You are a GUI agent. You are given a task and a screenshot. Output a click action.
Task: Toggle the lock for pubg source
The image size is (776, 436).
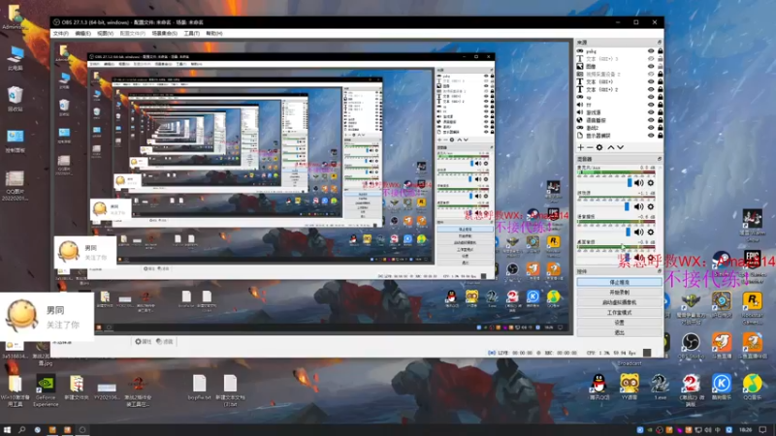(661, 51)
